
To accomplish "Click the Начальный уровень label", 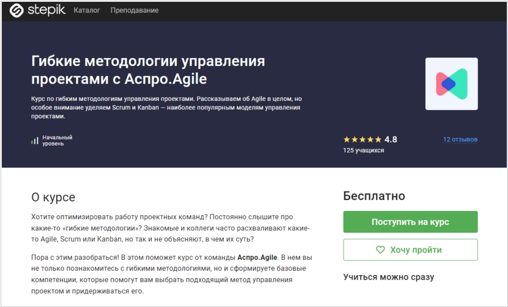I will tap(57, 141).
